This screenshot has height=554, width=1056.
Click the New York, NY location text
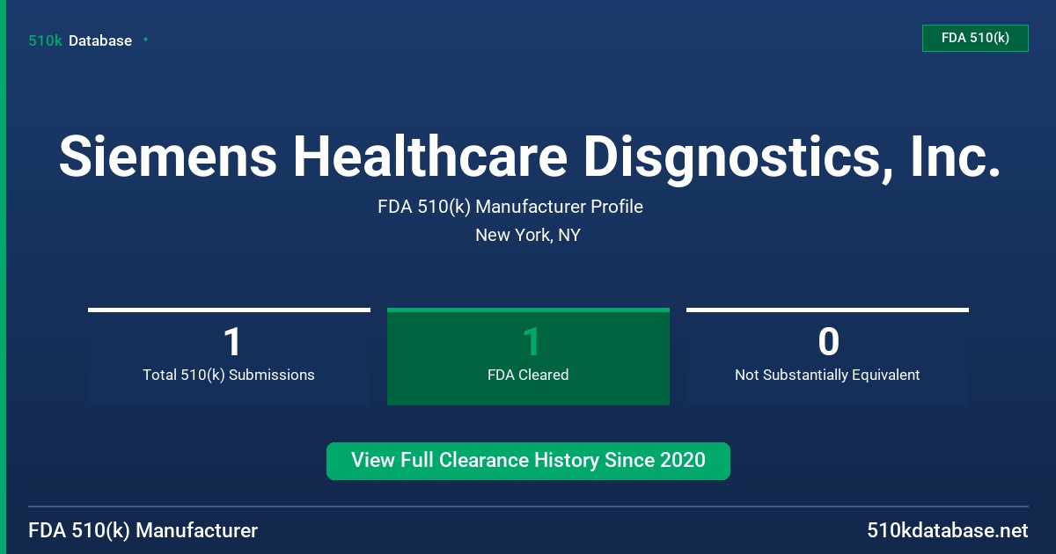click(x=528, y=235)
